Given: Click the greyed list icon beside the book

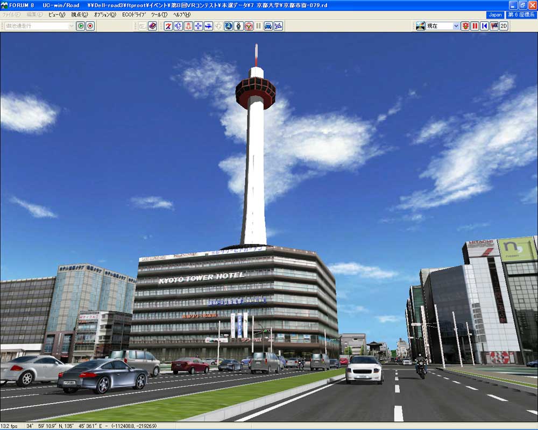Looking at the screenshot, I should (x=143, y=26).
